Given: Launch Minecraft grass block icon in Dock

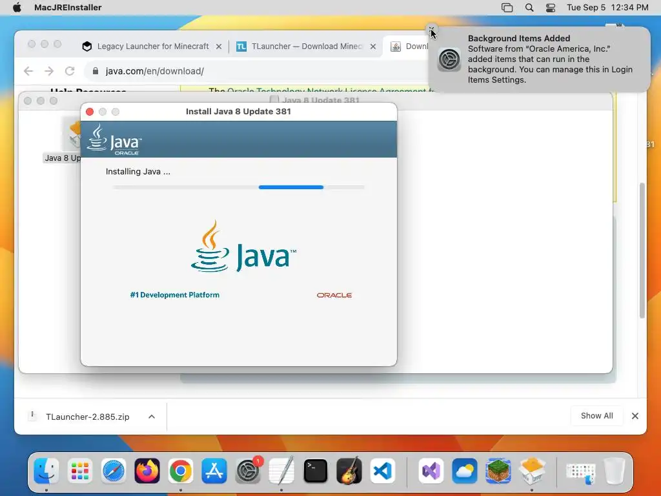Looking at the screenshot, I should point(498,471).
